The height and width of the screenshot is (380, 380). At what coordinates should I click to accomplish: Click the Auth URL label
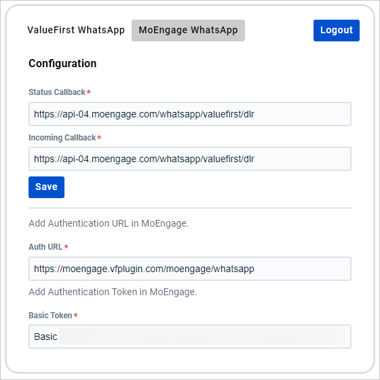(45, 247)
